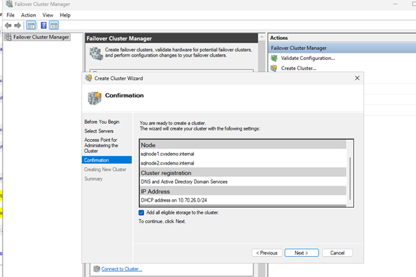Select Validate Configuration in Actions pane
This screenshot has height=277, width=416.
308,58
